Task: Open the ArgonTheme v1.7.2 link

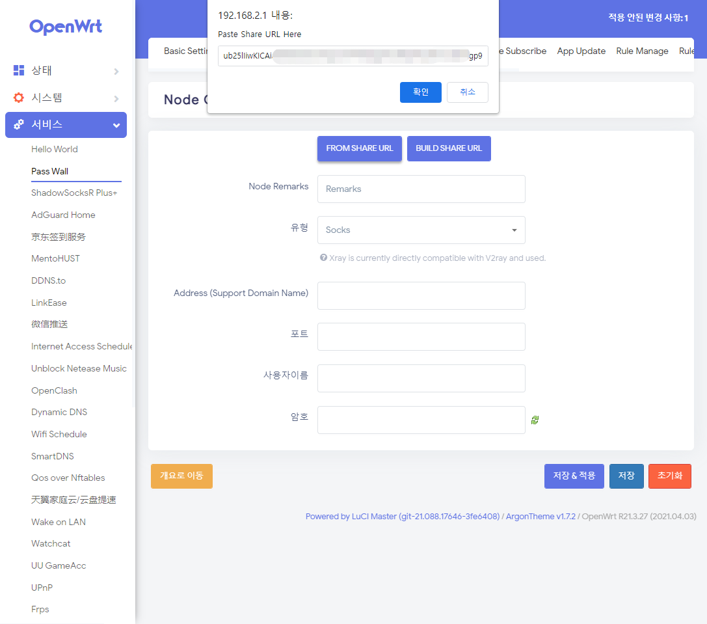Action: (540, 517)
